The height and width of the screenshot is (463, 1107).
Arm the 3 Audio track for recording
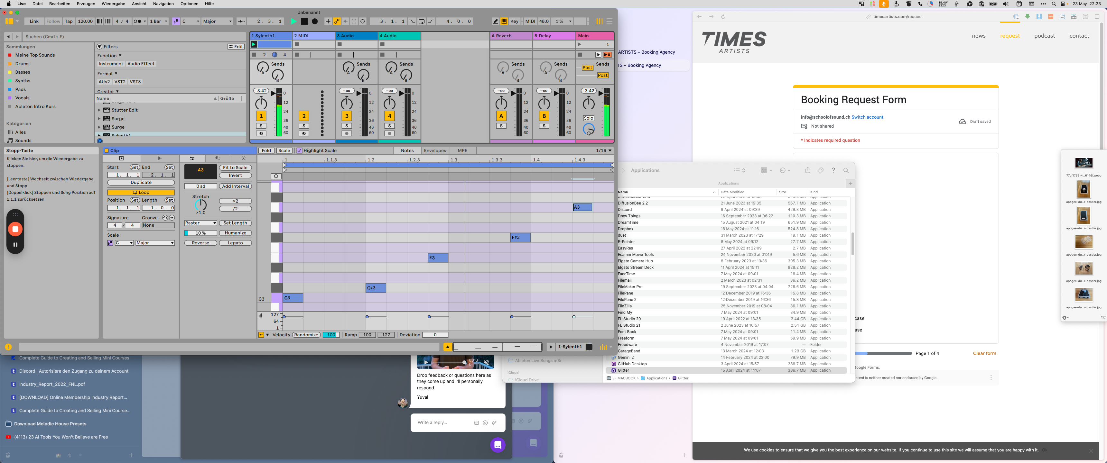pos(346,133)
